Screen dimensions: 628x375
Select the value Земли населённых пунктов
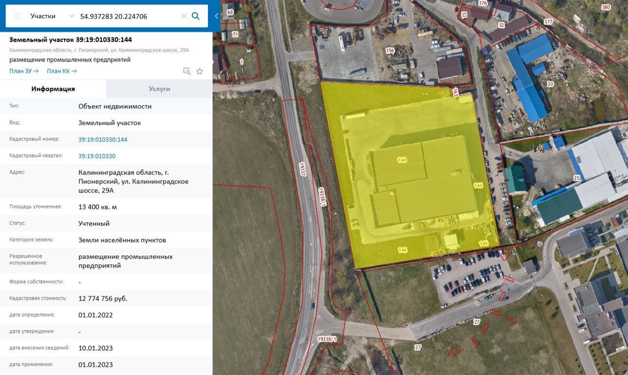122,240
